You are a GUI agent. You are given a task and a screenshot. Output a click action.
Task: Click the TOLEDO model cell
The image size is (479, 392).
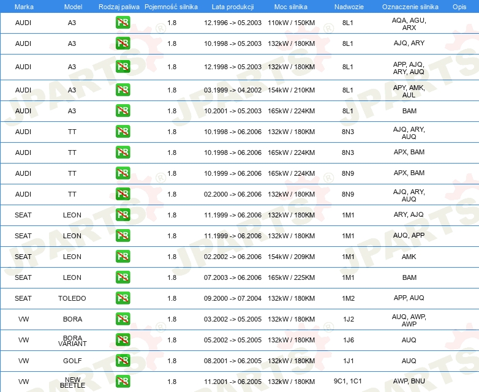pyautogui.click(x=72, y=298)
